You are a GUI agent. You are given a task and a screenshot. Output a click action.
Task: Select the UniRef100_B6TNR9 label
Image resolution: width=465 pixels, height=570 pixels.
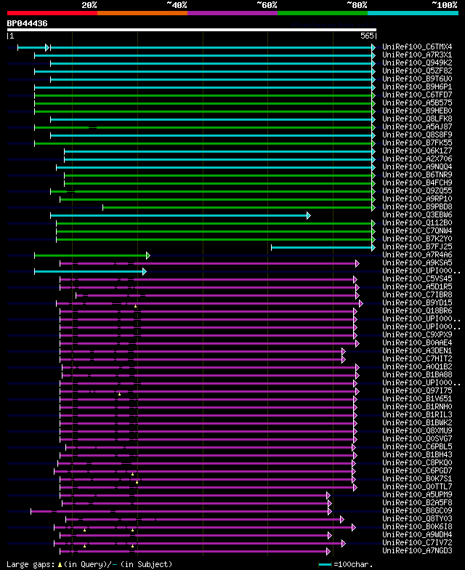click(417, 174)
